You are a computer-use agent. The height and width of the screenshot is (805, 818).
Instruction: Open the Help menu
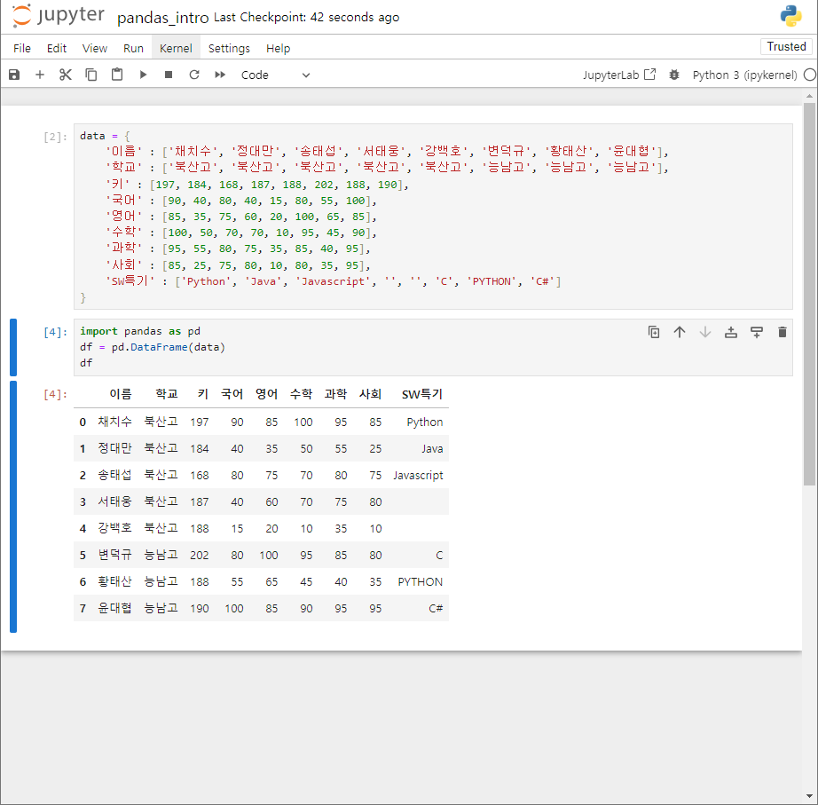coord(278,48)
